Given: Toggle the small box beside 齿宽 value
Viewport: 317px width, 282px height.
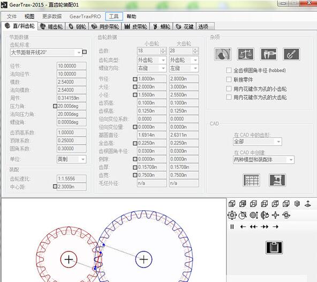Looking at the screenshot, I should click(x=135, y=175).
